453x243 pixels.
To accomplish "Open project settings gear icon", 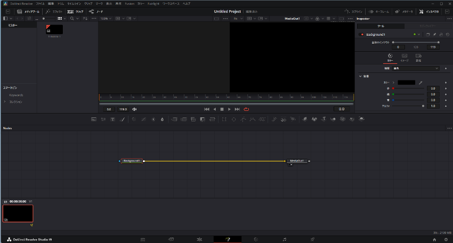I will (446, 239).
